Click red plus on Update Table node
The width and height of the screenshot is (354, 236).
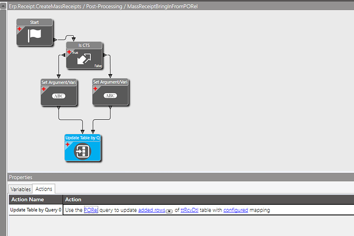point(68,144)
